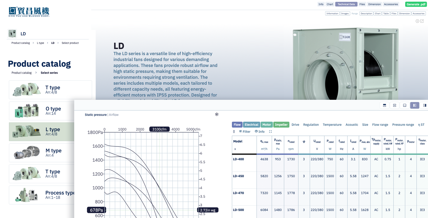Click the Static pressure chart label
This screenshot has height=218, width=428.
[96, 115]
